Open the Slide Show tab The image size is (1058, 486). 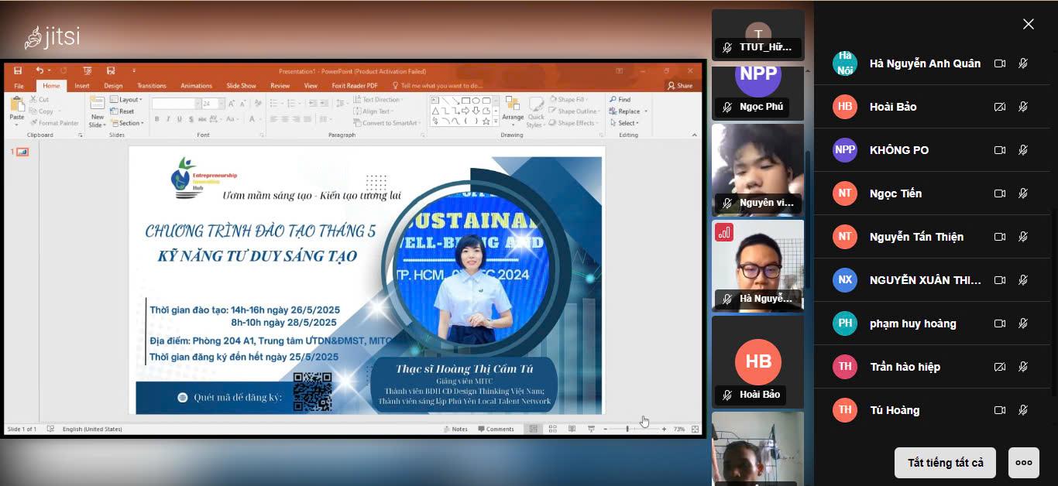pyautogui.click(x=241, y=86)
